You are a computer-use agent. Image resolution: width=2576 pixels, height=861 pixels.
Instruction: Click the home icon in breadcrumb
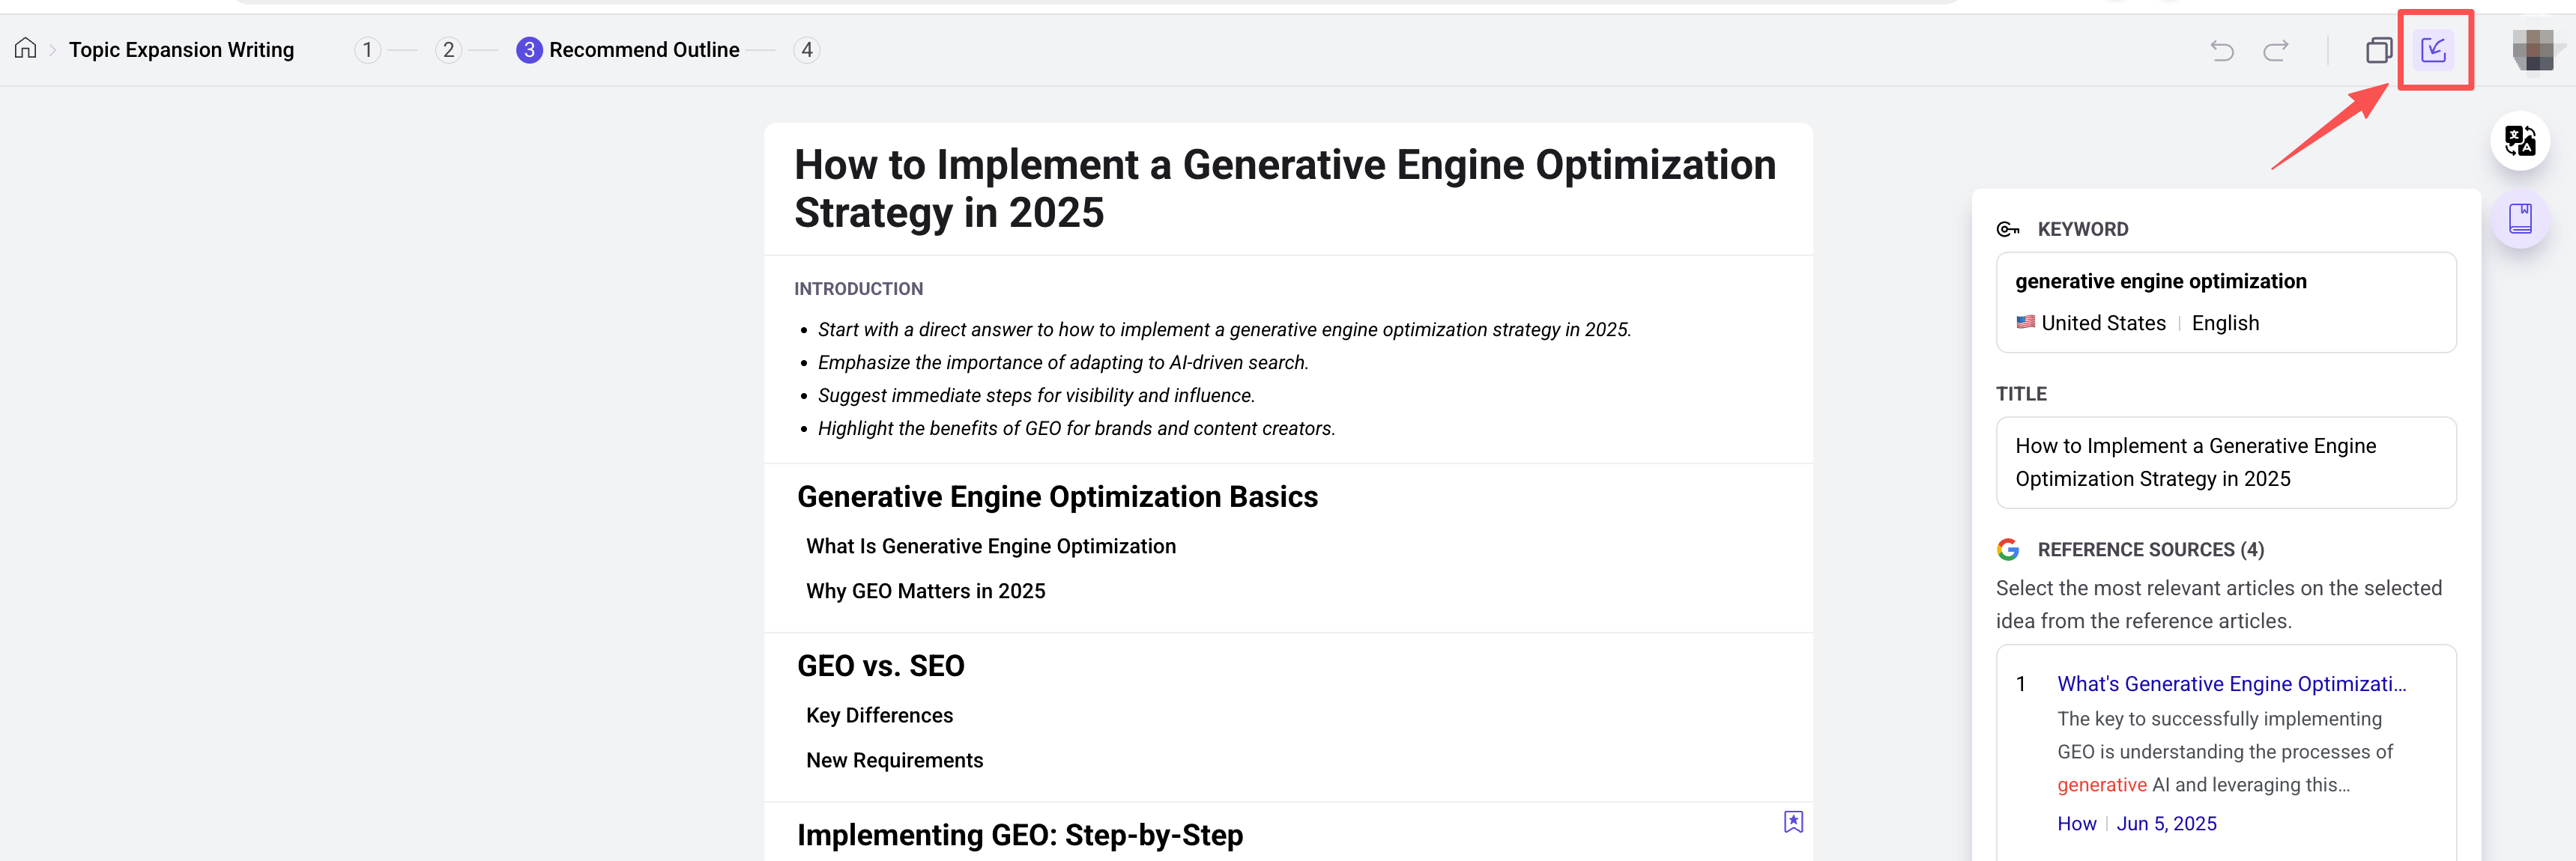pyautogui.click(x=26, y=49)
